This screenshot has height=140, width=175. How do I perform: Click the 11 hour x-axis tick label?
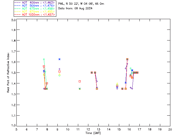pyautogui.click(x=78, y=129)
